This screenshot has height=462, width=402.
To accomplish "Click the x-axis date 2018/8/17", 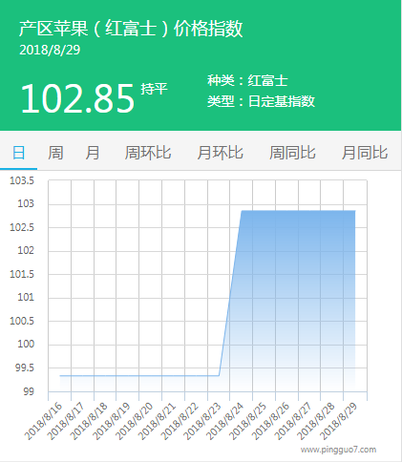I will point(66,421).
